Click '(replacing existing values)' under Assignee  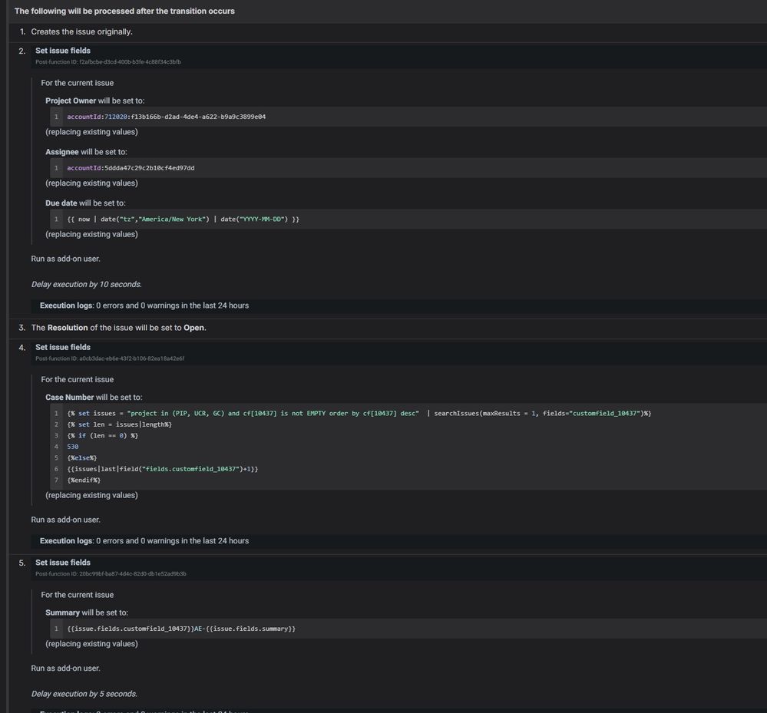click(x=91, y=183)
